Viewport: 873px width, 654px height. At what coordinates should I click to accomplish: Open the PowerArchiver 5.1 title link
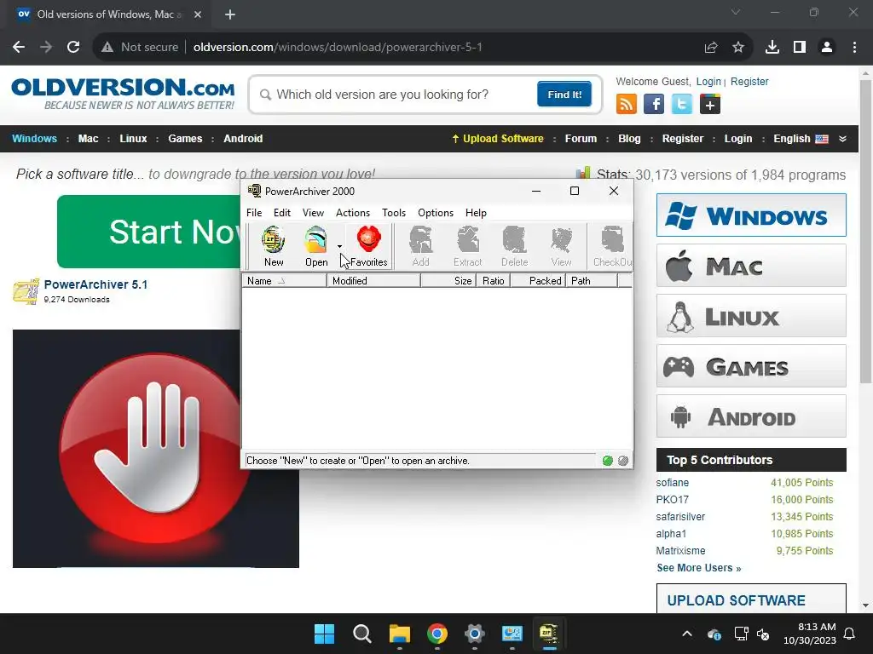tap(95, 284)
